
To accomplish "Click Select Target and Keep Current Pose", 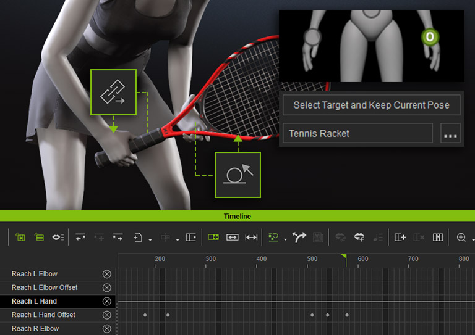I will (371, 105).
